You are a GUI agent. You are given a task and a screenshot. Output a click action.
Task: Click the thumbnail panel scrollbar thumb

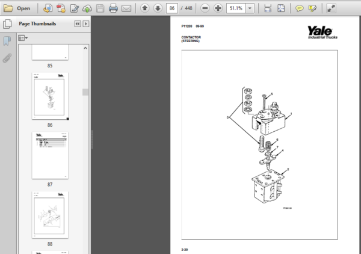coord(85,92)
